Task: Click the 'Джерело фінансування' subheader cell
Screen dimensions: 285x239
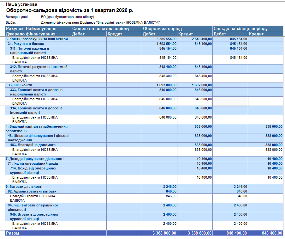Action: pyautogui.click(x=38, y=34)
